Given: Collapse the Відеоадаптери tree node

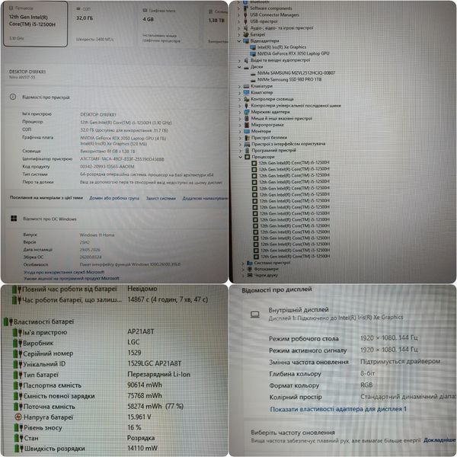Looking at the screenshot, I should [x=239, y=41].
